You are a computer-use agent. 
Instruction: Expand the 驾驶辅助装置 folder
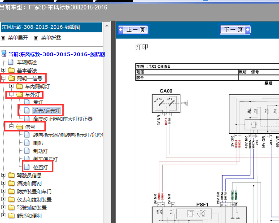pos(4,207)
